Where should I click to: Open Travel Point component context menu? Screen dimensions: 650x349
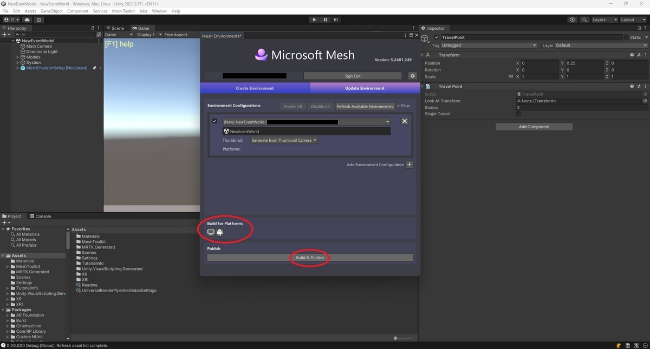645,86
